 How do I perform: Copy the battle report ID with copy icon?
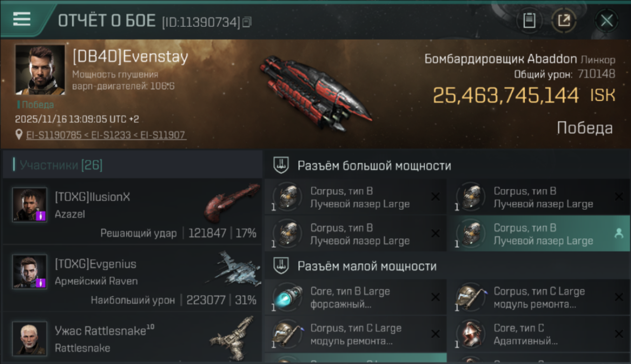247,22
